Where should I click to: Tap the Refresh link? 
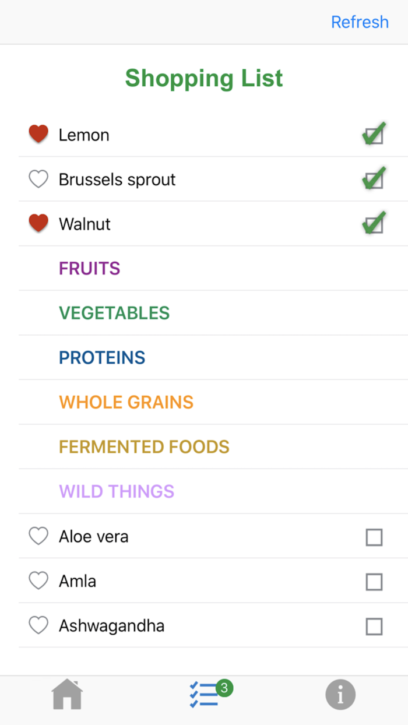(x=360, y=22)
